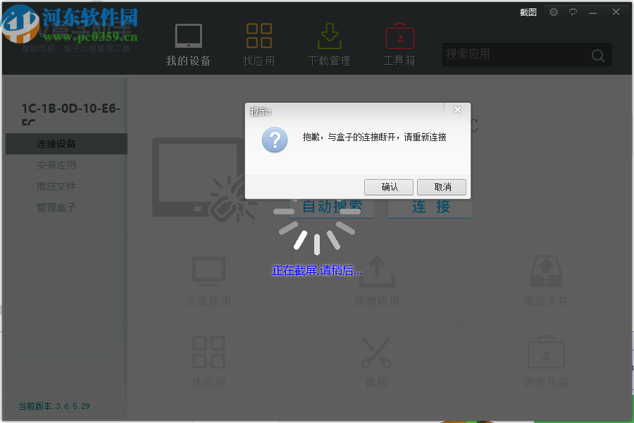The width and height of the screenshot is (634, 423).
Task: Click the search magnifier icon
Action: point(597,55)
